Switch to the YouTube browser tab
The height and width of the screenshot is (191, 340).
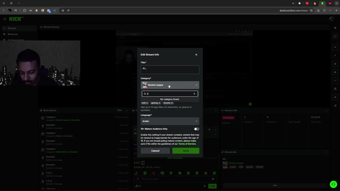(x=330, y=3)
